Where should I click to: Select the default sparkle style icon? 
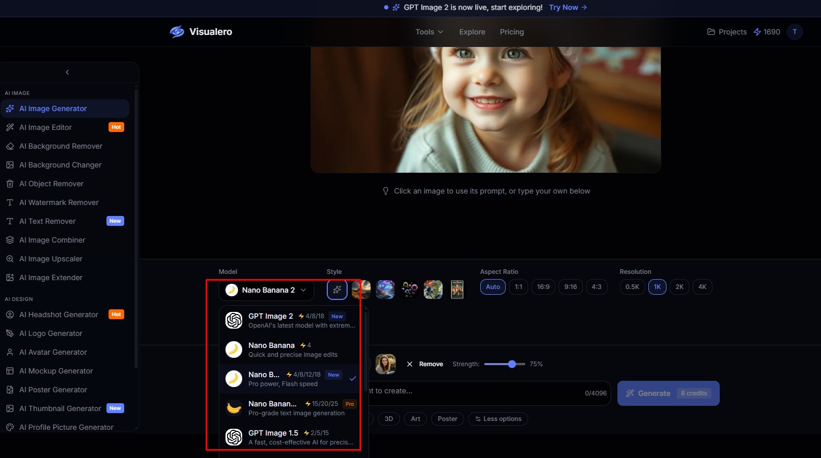click(x=337, y=290)
